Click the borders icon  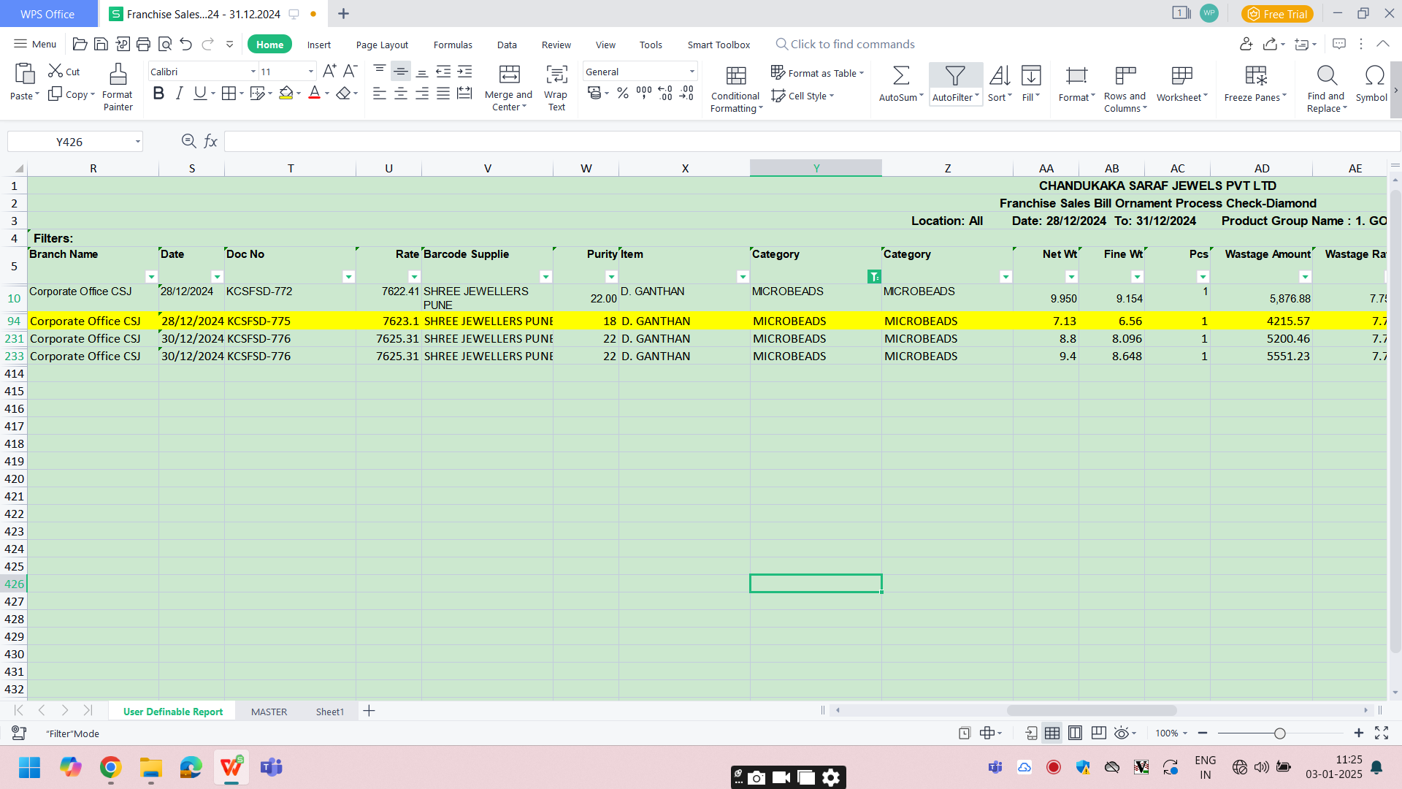click(229, 93)
